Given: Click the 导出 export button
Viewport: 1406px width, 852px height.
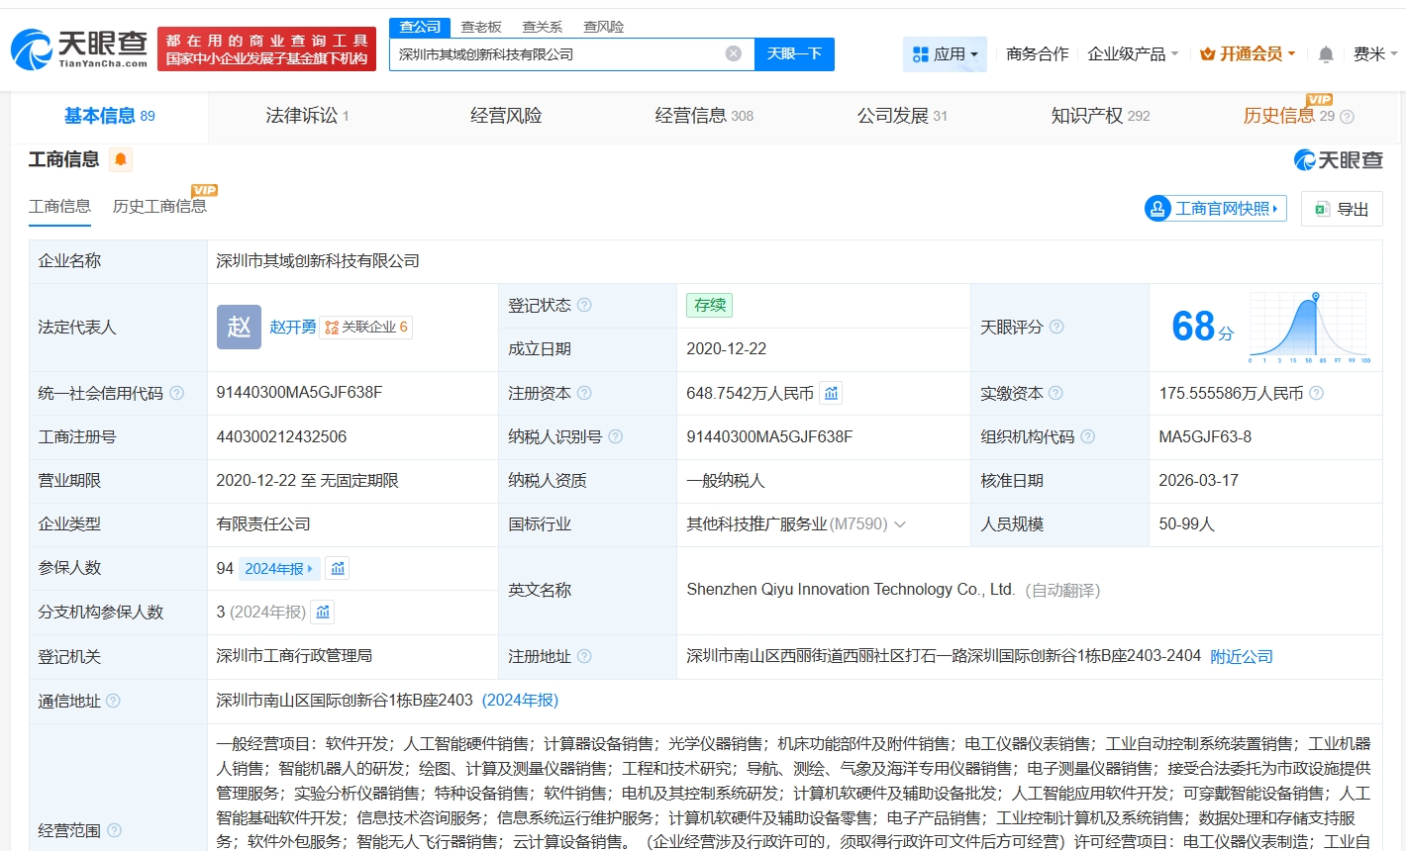Looking at the screenshot, I should [x=1342, y=209].
